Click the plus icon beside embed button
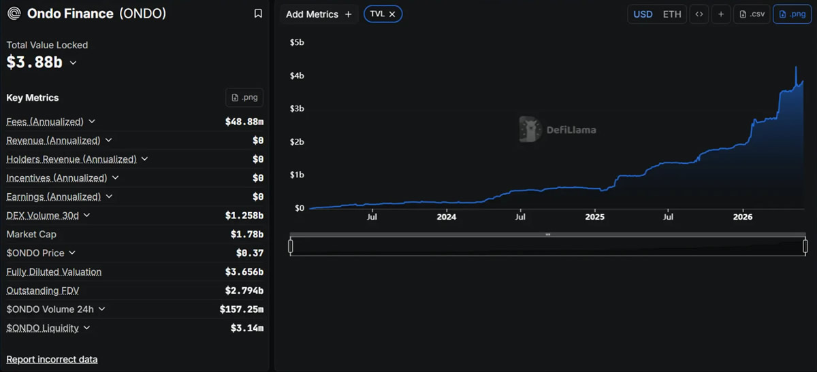The width and height of the screenshot is (817, 372). pos(721,14)
